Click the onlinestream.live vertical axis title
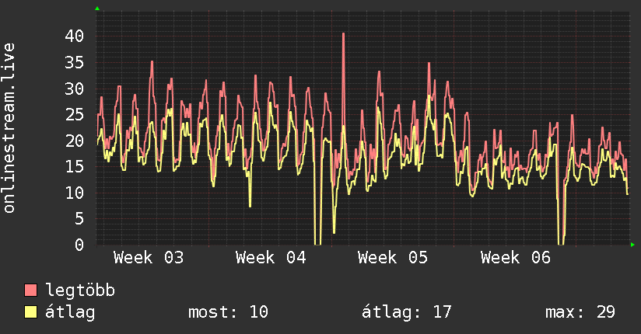Viewport: 641px width, 334px height. (x=9, y=128)
